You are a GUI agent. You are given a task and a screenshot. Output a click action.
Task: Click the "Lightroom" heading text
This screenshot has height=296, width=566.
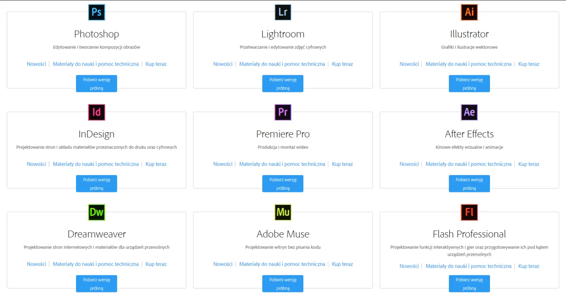pos(283,34)
